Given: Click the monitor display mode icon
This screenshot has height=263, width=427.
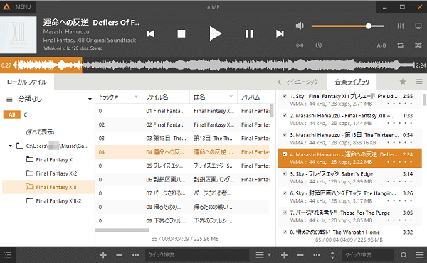Looking at the screenshot, I should [x=418, y=26].
